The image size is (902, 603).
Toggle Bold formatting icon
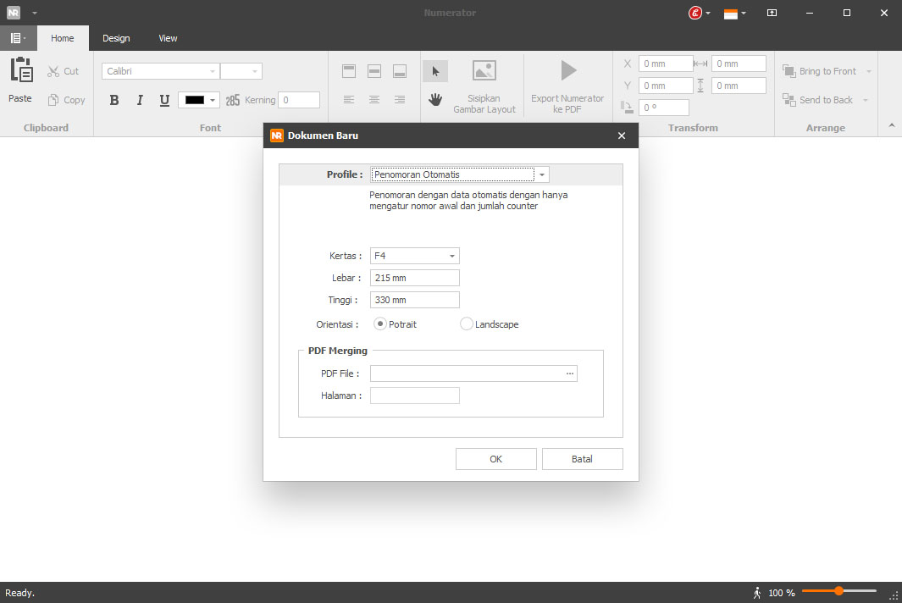(114, 100)
